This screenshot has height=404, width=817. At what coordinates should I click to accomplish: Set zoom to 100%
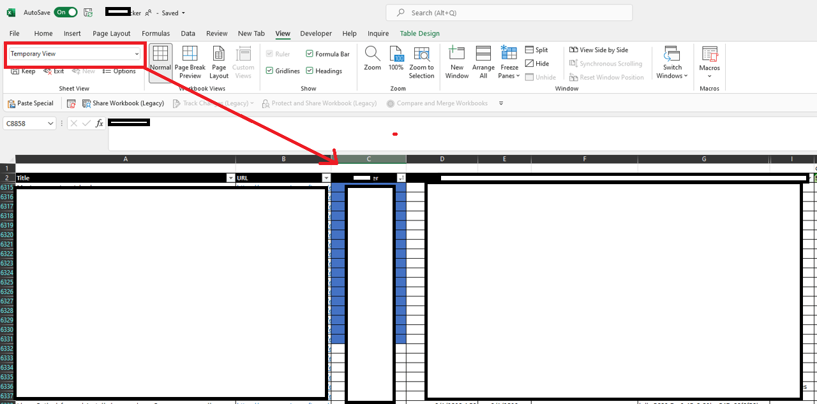click(396, 59)
